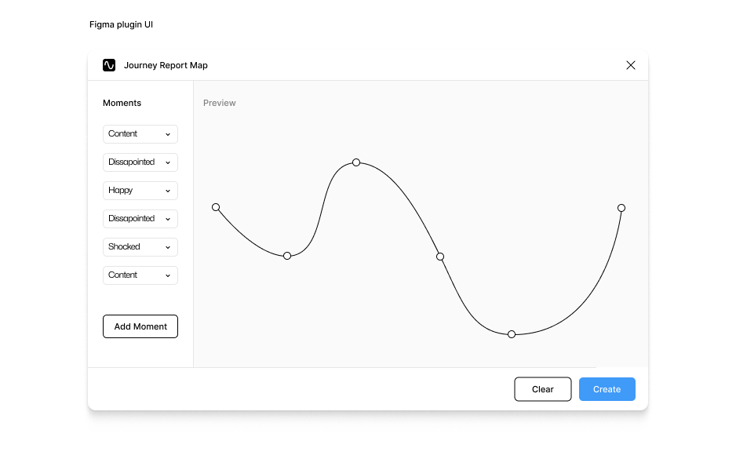The width and height of the screenshot is (736, 459).
Task: Click the Preview label in the canvas
Action: [x=220, y=103]
